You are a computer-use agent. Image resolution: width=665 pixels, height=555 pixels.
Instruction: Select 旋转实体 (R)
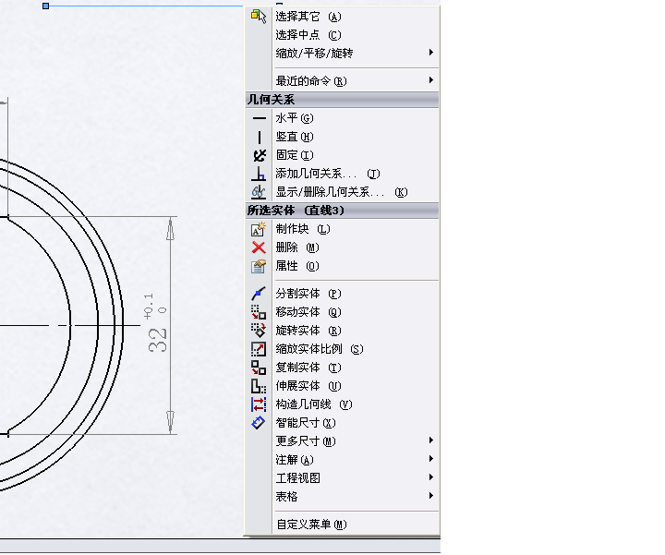coord(343,331)
